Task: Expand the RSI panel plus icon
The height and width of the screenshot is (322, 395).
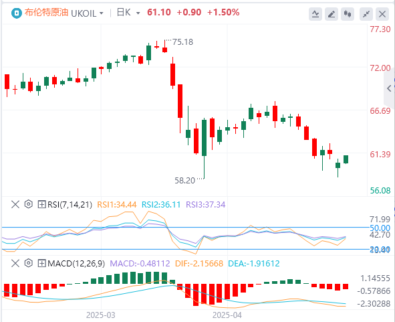Action: pos(41,204)
